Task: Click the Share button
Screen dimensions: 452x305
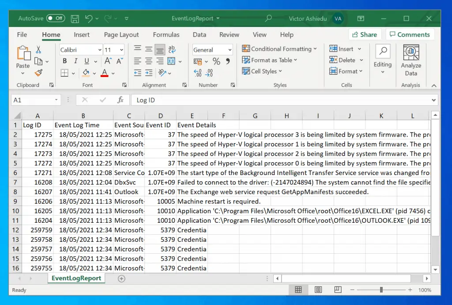Action: point(364,34)
